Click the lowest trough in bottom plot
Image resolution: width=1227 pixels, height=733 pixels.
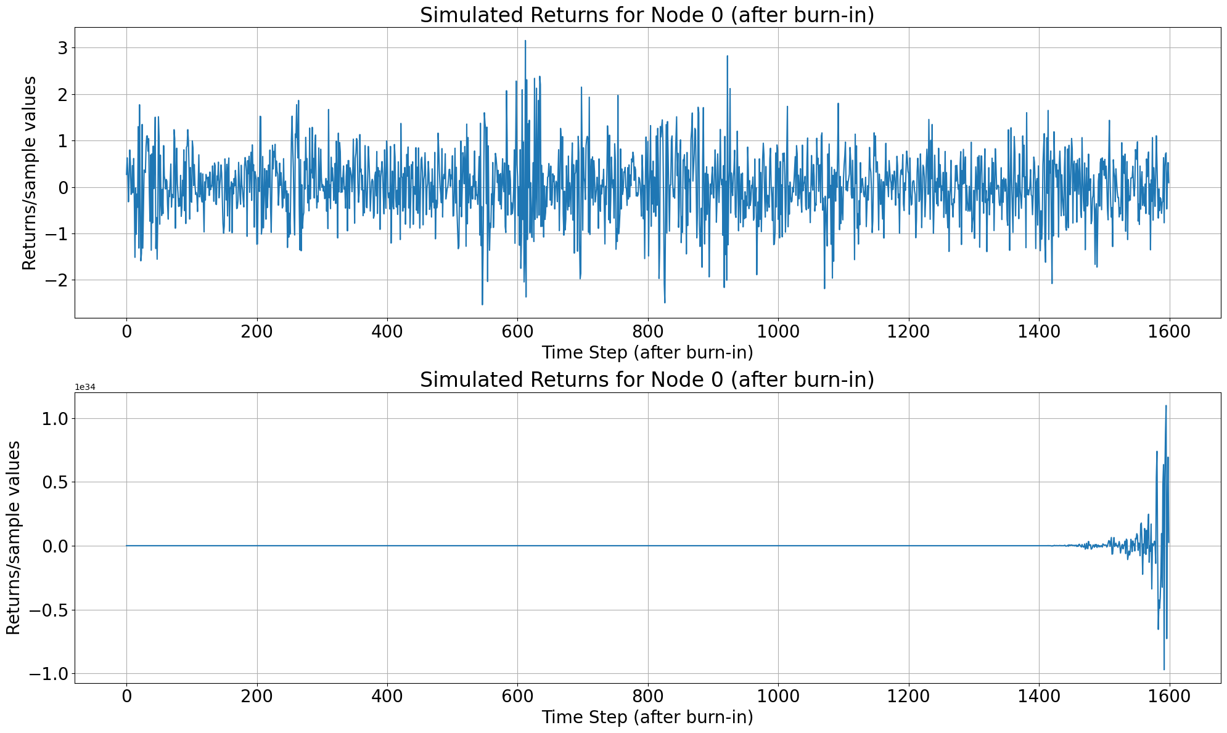pyautogui.click(x=1164, y=668)
